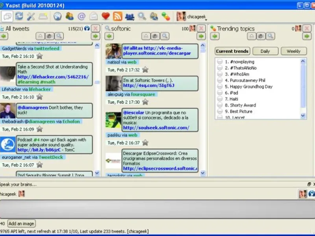The image size is (315, 236).
Task: Click alexpuig's avatar thumbnail
Action: [113, 83]
